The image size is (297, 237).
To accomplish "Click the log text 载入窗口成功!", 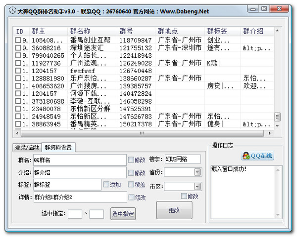I will [x=229, y=169].
